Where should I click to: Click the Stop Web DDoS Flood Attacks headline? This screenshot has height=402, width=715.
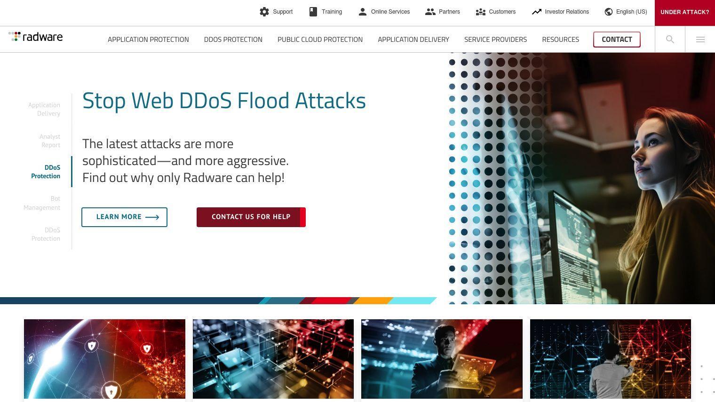pos(224,101)
